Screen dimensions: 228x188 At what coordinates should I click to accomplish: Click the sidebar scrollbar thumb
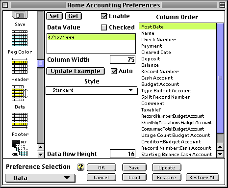click(x=41, y=63)
